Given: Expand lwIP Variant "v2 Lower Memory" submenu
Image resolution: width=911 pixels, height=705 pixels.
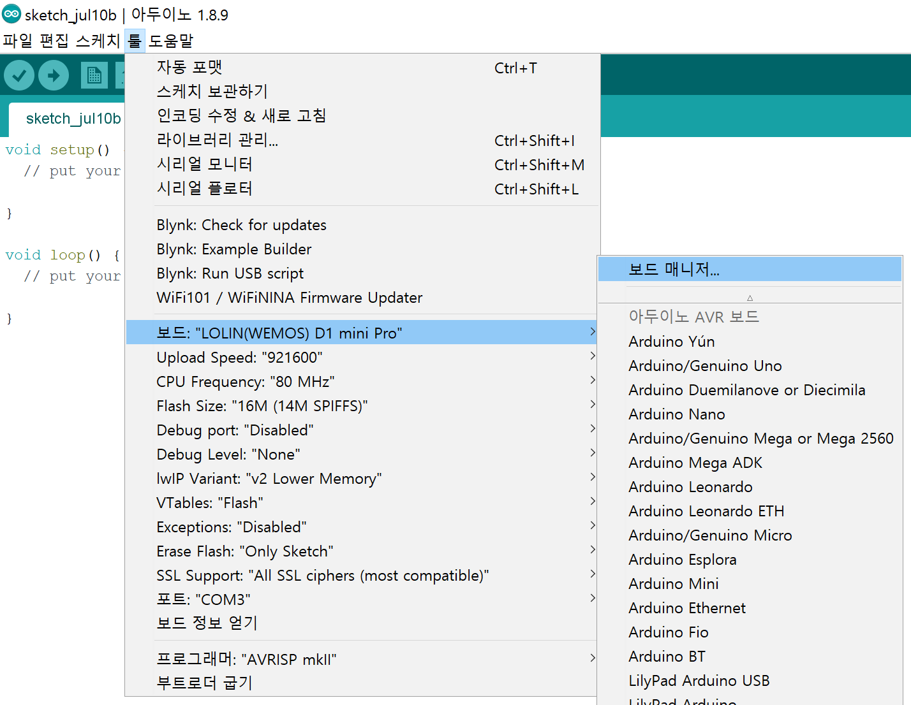Looking at the screenshot, I should (362, 479).
